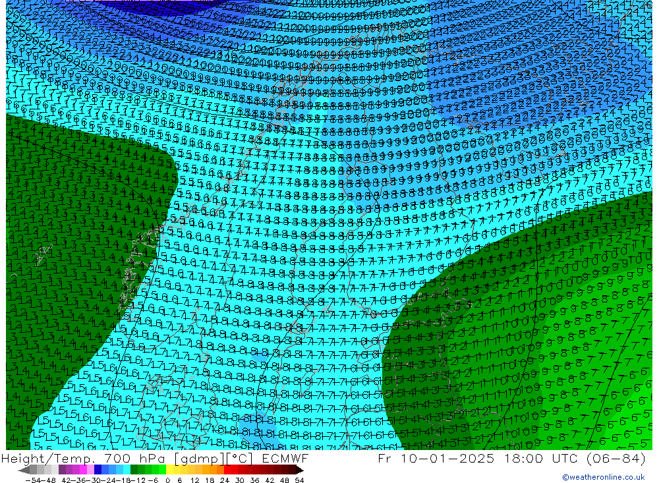The height and width of the screenshot is (483, 659).
Task: Click the cyan legend swatch near -18
Action: 127,470
